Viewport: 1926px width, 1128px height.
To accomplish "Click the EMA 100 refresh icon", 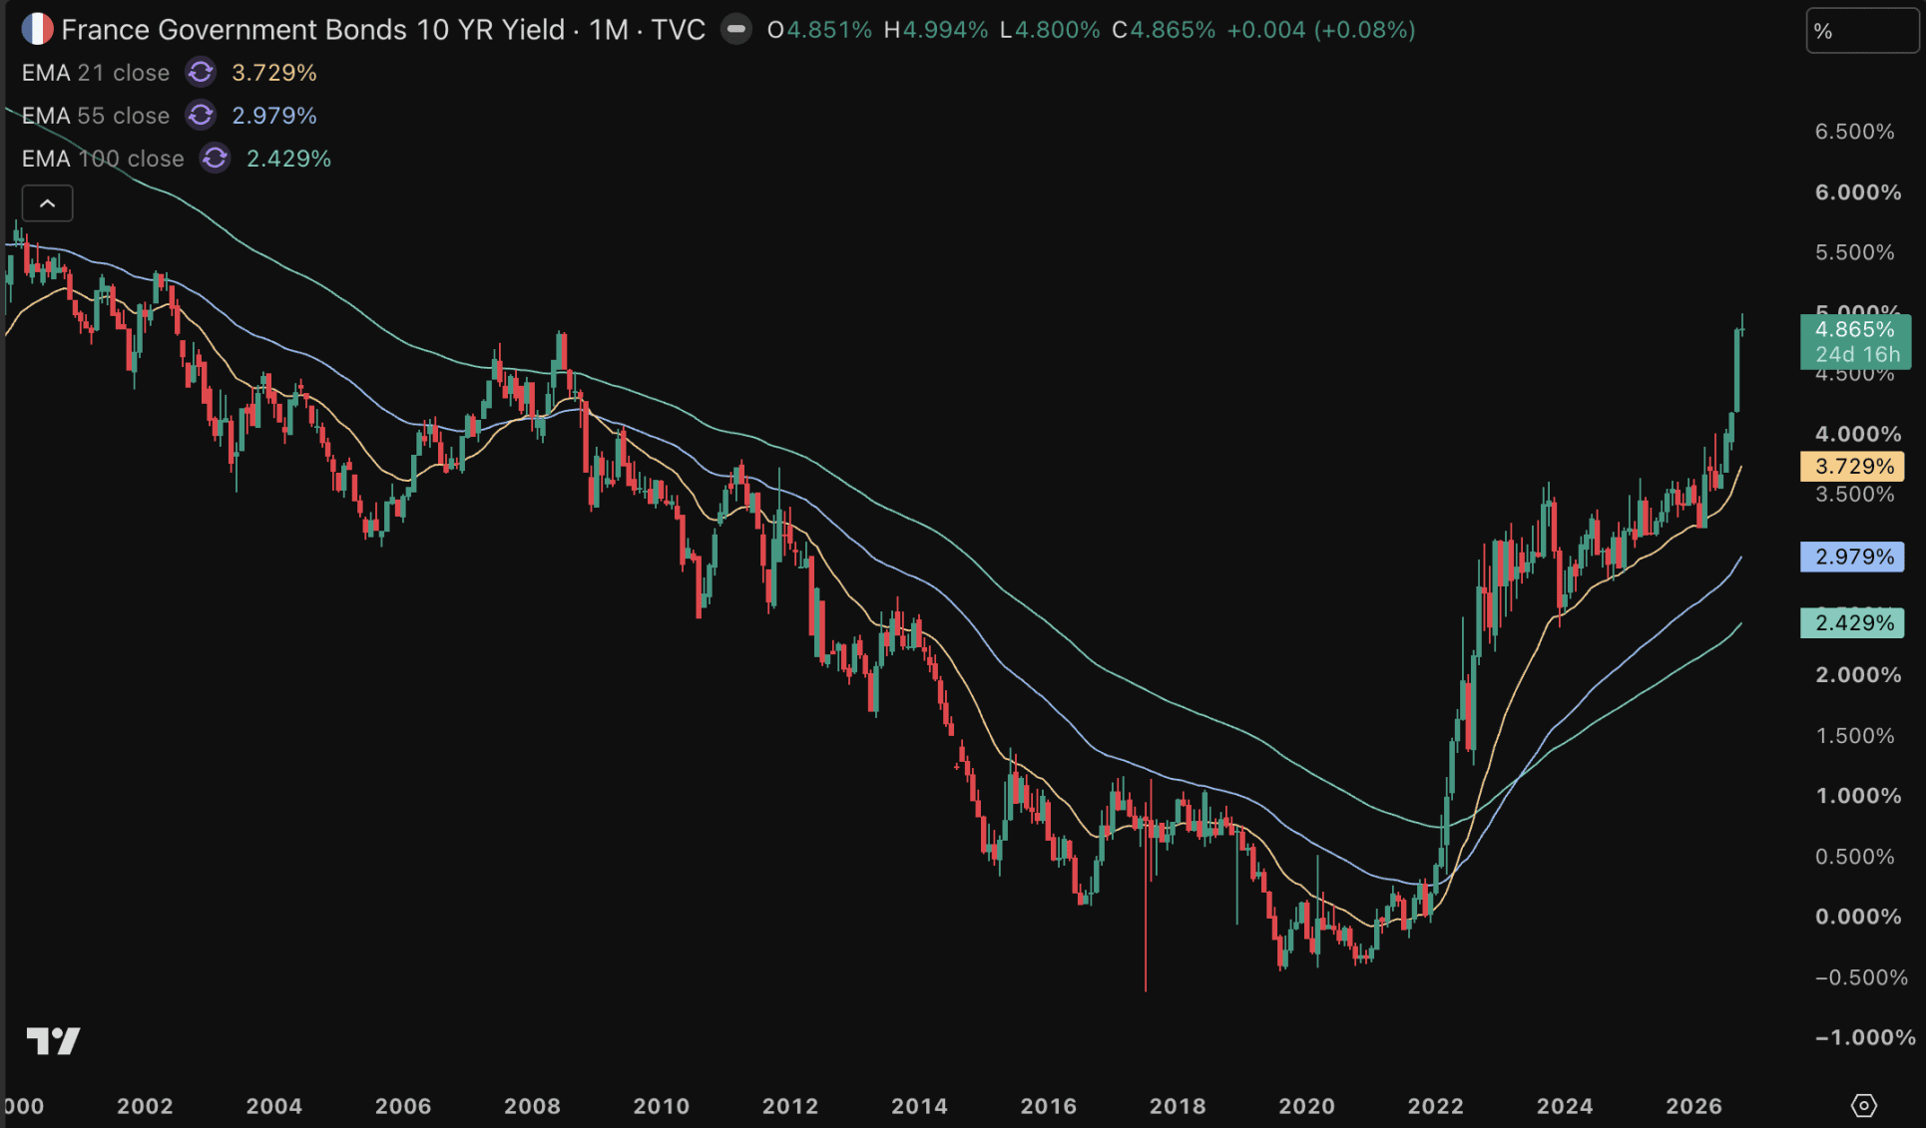I will [215, 159].
